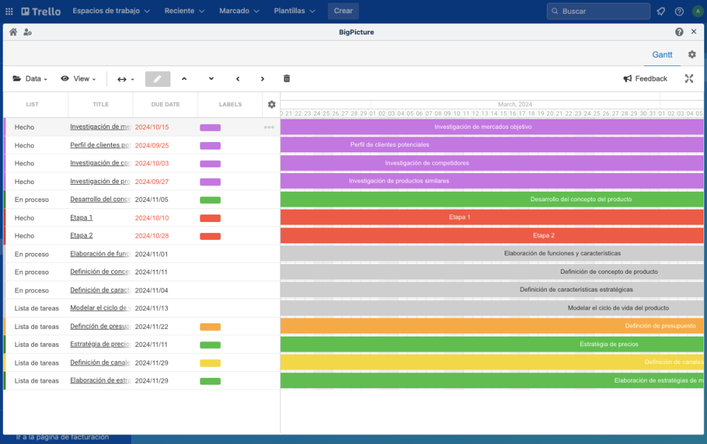This screenshot has width=707, height=444.
Task: Select the pencil edit tool
Action: coord(157,79)
